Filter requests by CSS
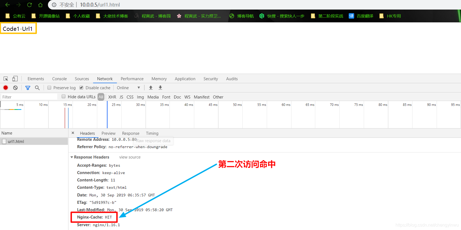This screenshot has height=230, width=461. (130, 97)
